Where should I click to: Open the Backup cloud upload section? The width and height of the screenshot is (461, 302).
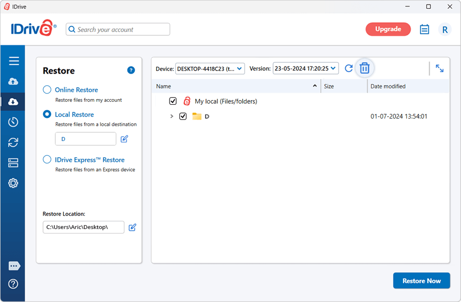pyautogui.click(x=13, y=82)
